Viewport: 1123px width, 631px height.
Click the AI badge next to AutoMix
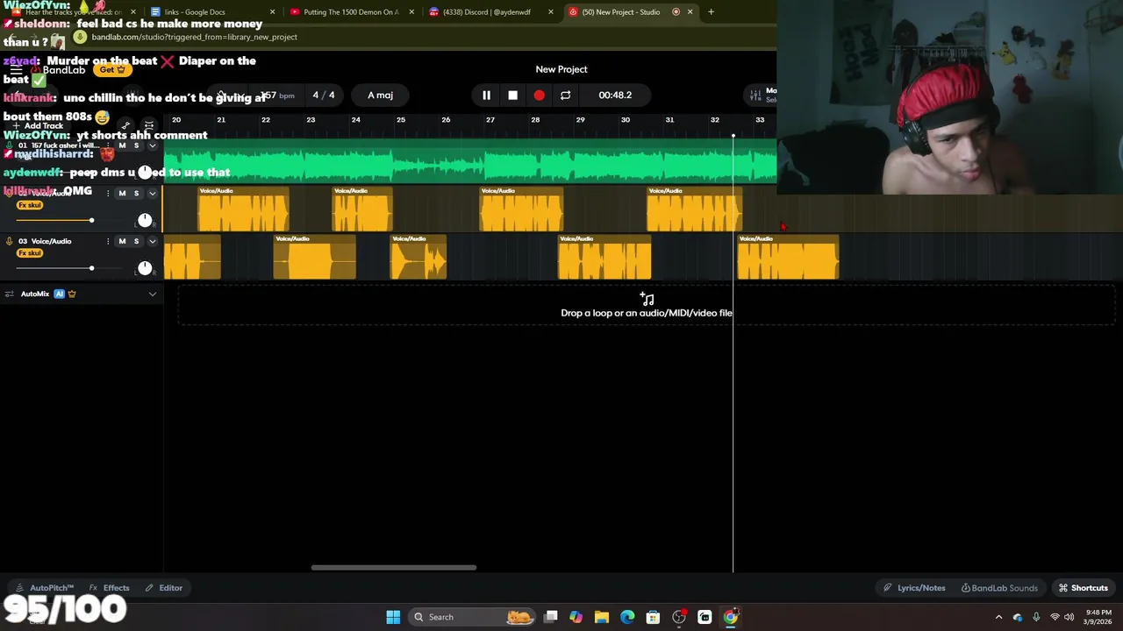click(x=59, y=294)
